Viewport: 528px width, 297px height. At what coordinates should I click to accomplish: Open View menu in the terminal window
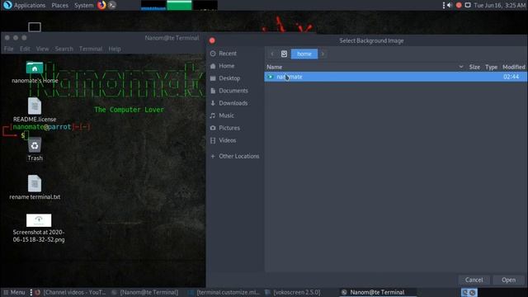pyautogui.click(x=42, y=49)
